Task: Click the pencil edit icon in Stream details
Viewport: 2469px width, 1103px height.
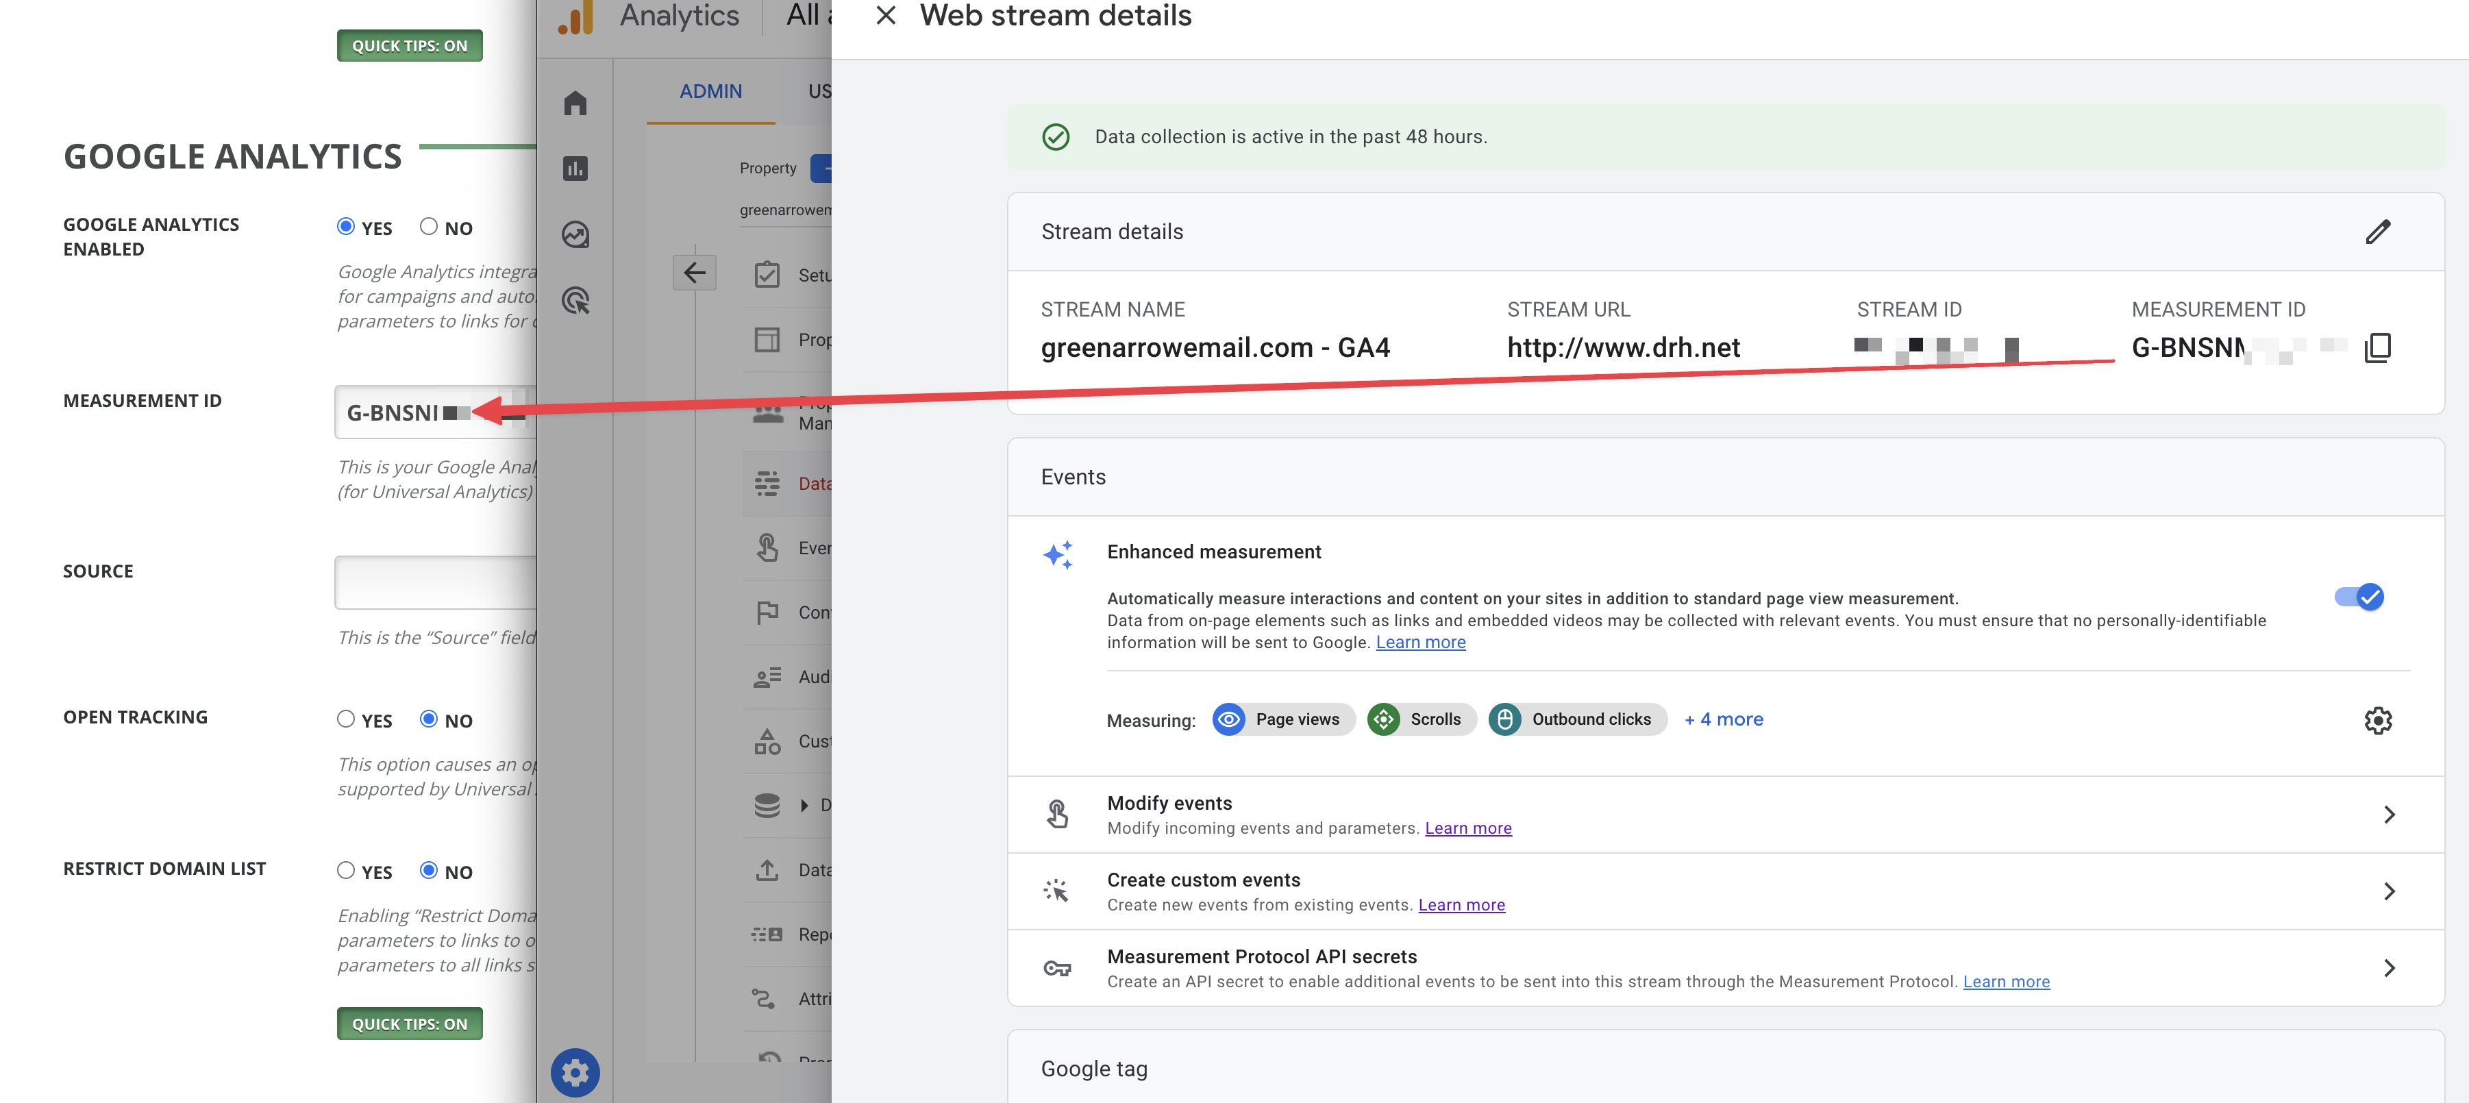Action: pyautogui.click(x=2377, y=231)
